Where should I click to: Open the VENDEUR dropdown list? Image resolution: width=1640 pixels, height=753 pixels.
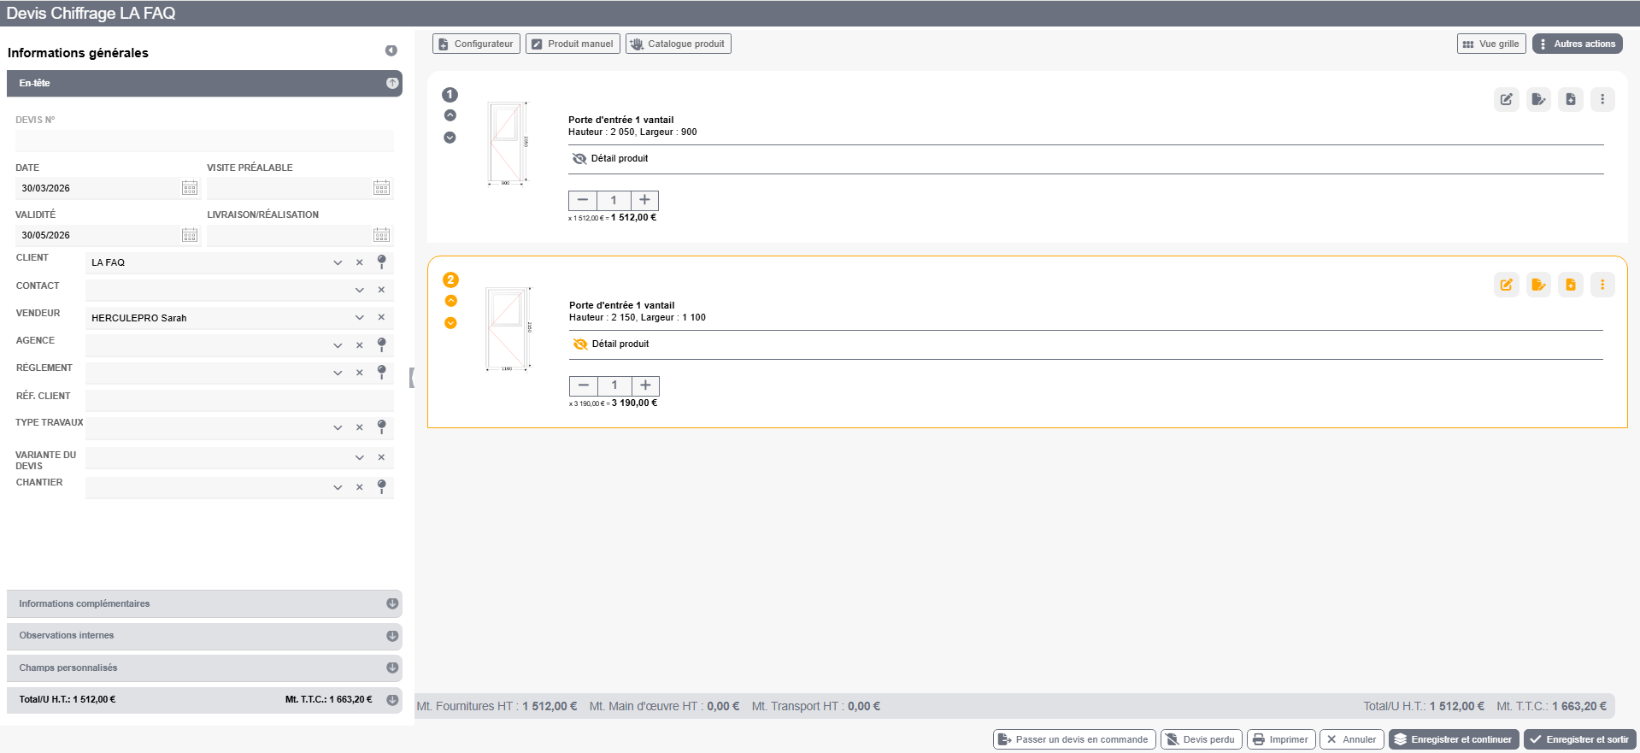tap(360, 317)
